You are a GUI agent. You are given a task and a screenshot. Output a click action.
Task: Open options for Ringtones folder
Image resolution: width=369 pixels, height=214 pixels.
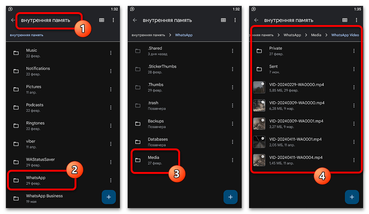[111, 126]
